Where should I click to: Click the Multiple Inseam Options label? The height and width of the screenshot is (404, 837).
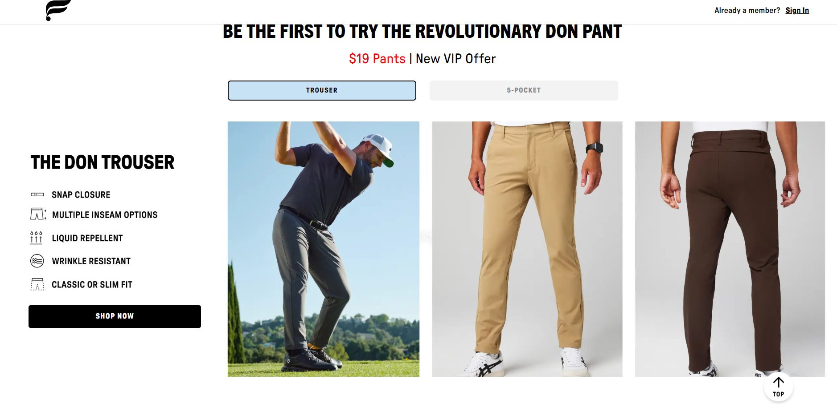[x=105, y=215]
